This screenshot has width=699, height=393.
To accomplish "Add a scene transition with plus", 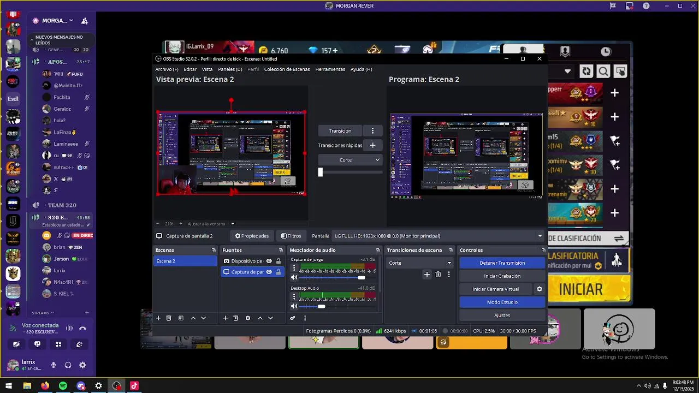I will click(x=427, y=275).
